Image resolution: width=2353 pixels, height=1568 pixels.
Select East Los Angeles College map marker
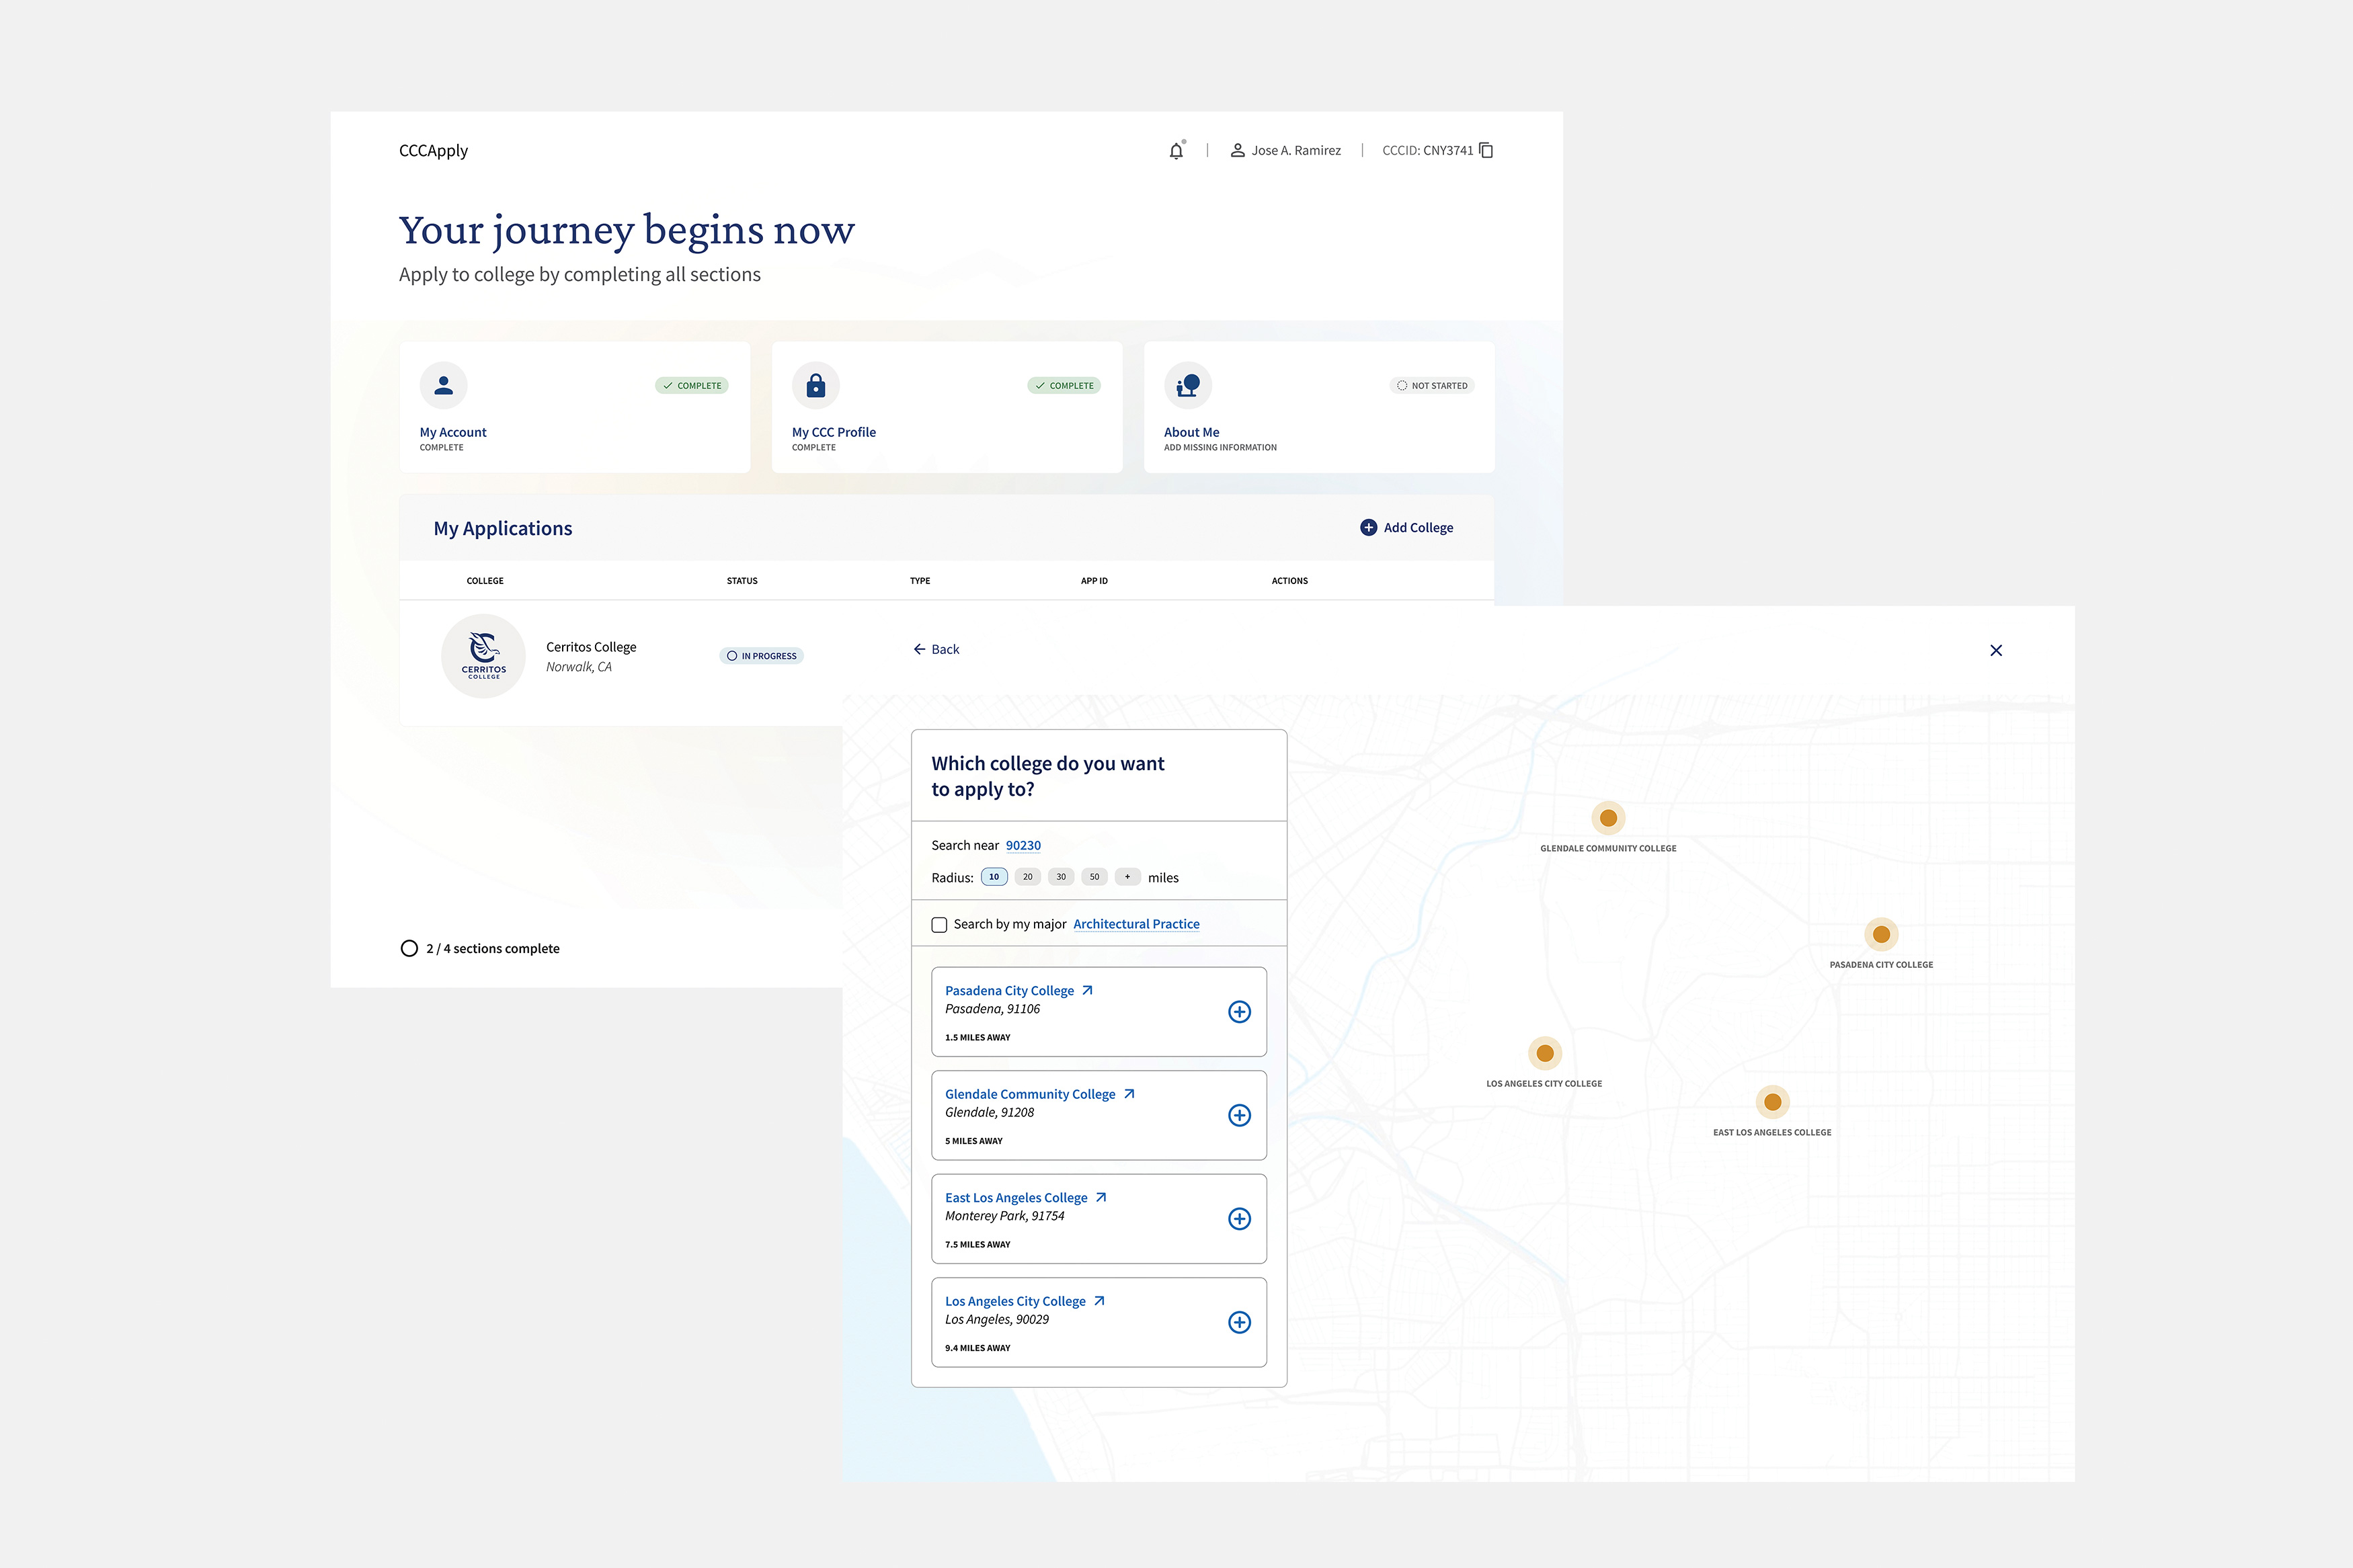coord(1772,1102)
